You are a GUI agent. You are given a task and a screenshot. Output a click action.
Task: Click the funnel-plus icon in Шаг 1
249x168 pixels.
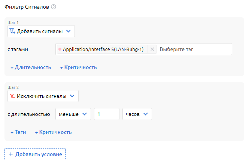coord(12,31)
